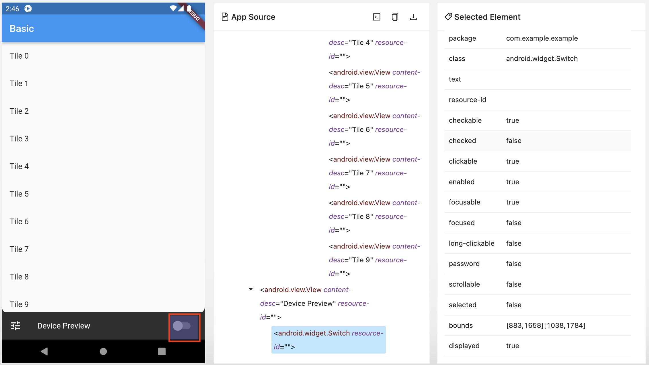Tap Tile 6 in the device list
This screenshot has width=649, height=365.
19,222
